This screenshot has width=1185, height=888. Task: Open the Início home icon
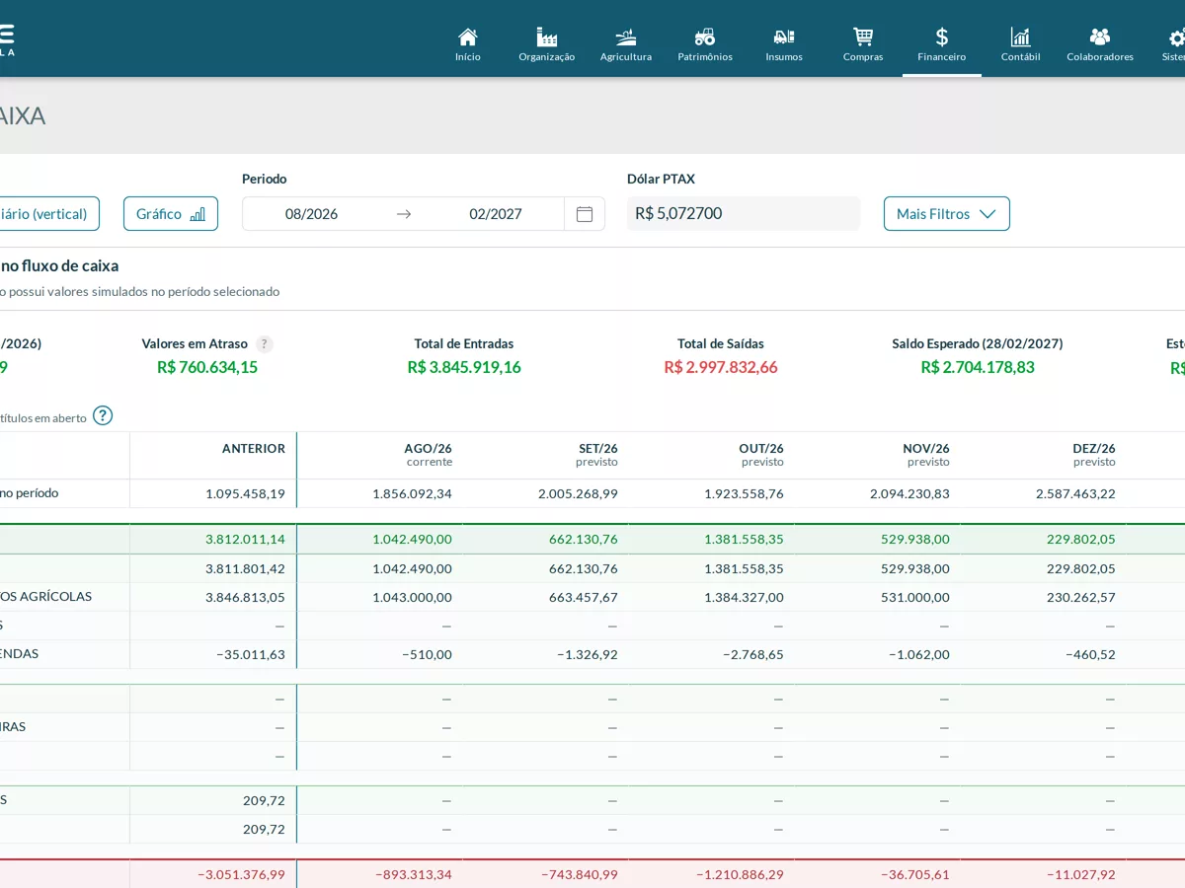pyautogui.click(x=468, y=37)
